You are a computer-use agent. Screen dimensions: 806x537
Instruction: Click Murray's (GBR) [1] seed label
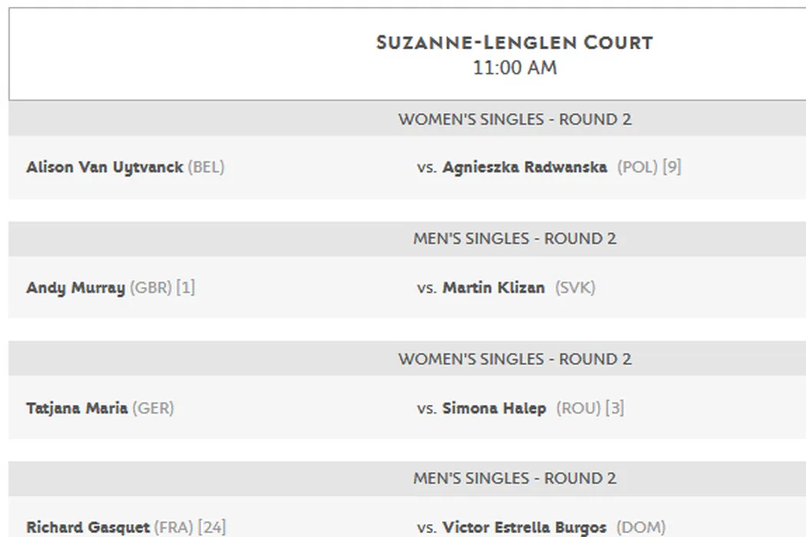coord(162,288)
